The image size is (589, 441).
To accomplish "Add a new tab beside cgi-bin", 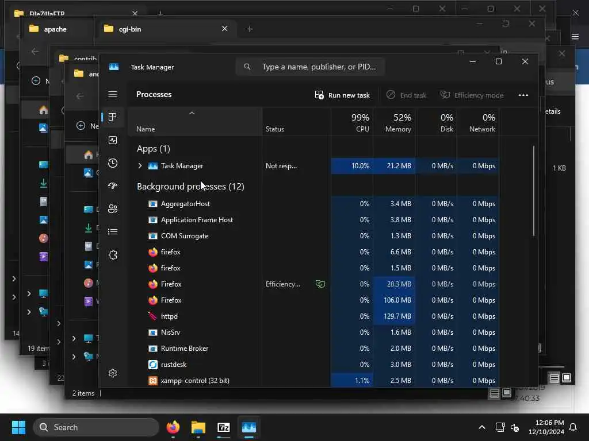I will (x=250, y=29).
